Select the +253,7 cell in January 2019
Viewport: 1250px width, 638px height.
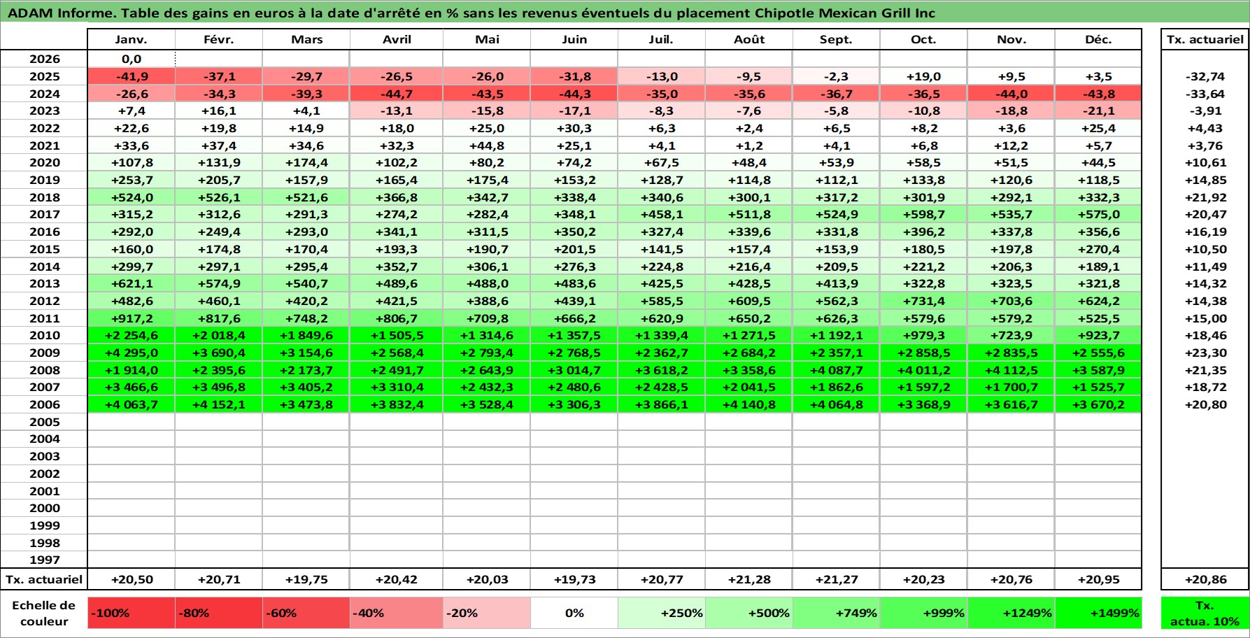coord(132,180)
